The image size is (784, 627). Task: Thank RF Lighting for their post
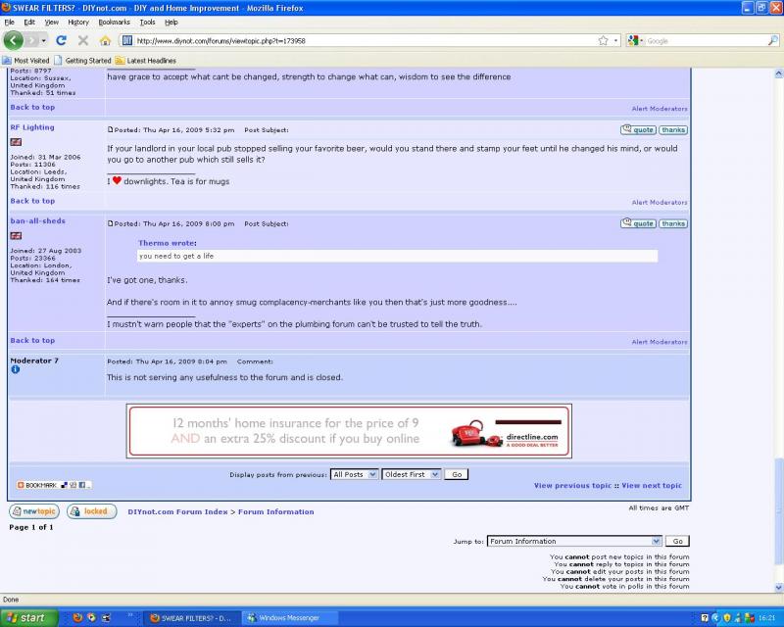click(672, 129)
